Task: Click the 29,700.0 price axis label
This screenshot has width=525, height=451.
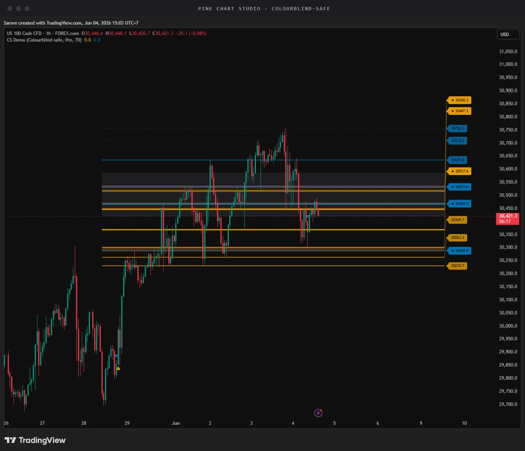Action: pos(508,404)
